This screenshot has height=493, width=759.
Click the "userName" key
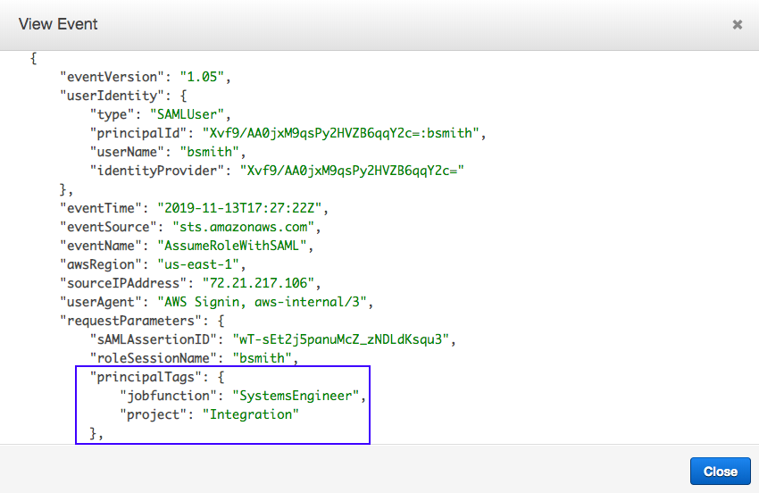pyautogui.click(x=128, y=152)
